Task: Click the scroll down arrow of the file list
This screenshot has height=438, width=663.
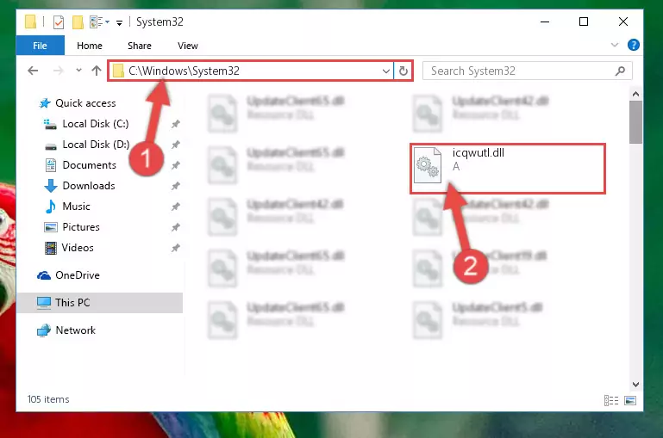Action: 635,385
